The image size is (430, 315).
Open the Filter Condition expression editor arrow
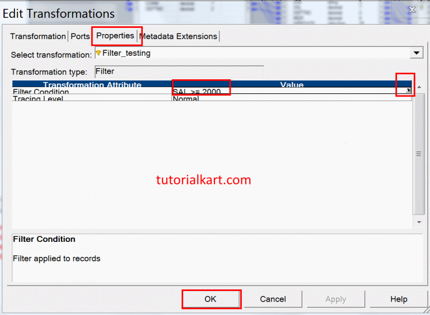tap(408, 90)
